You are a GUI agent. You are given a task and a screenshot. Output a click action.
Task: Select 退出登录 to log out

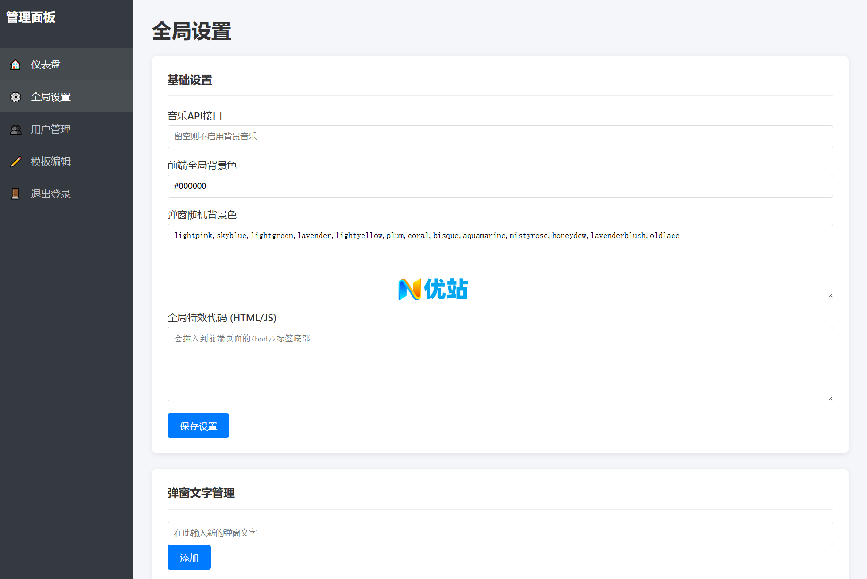50,194
